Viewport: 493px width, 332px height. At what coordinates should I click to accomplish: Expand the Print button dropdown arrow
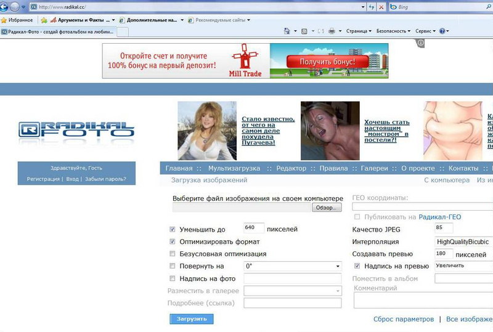tap(340, 31)
